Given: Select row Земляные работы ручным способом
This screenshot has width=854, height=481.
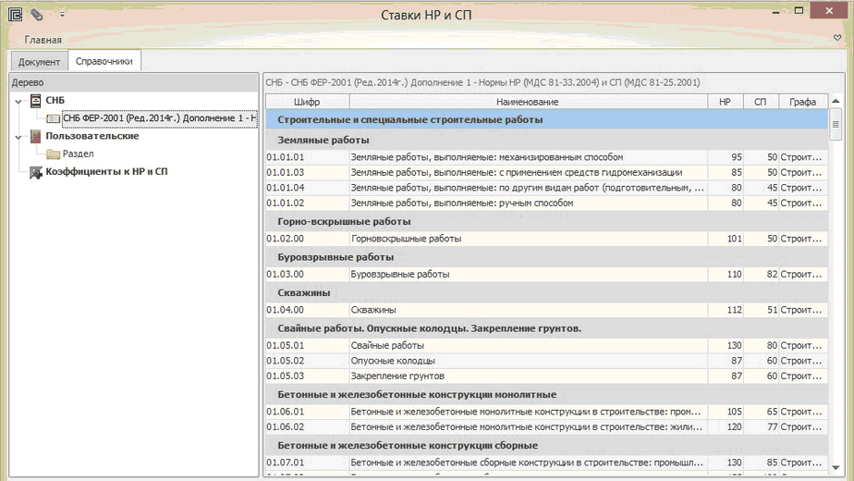Looking at the screenshot, I should click(x=547, y=203).
